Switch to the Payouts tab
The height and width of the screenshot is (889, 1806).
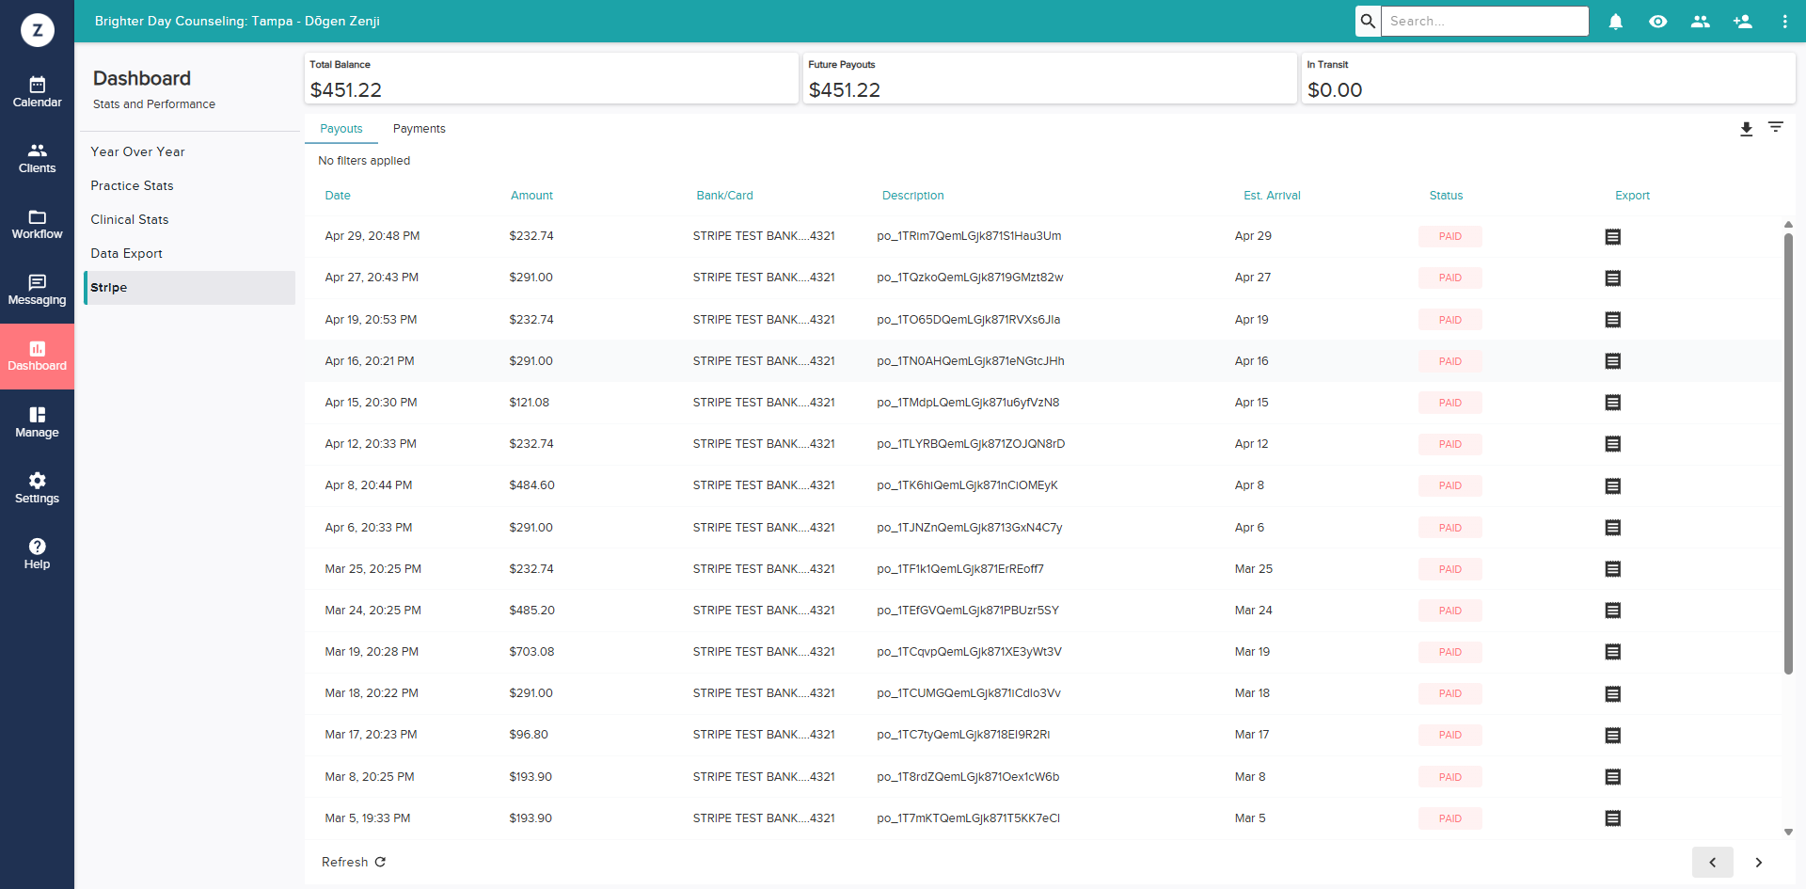click(341, 129)
